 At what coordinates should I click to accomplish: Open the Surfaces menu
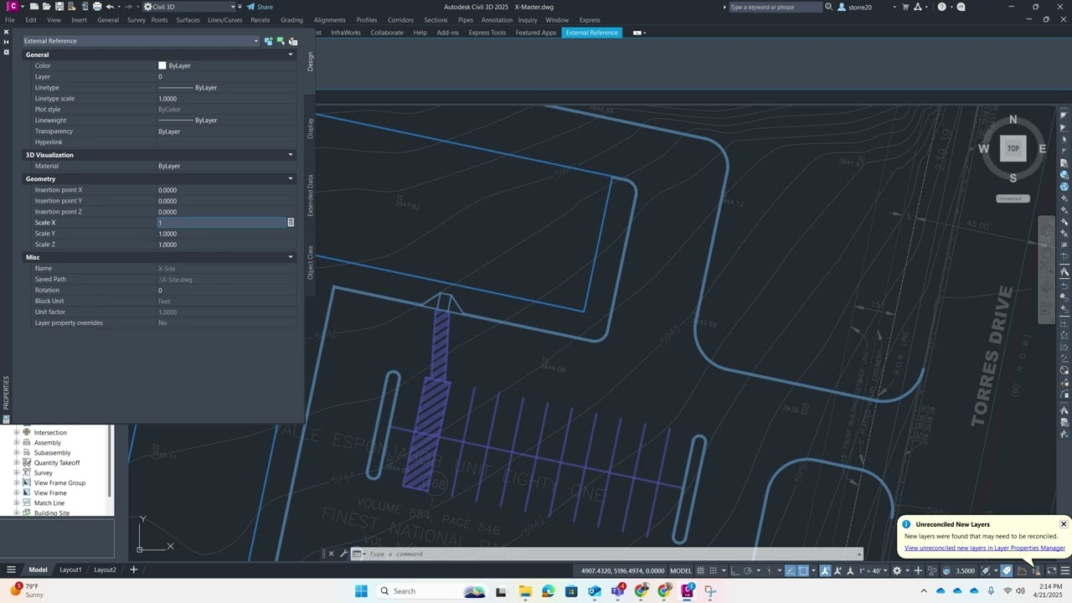tap(188, 20)
